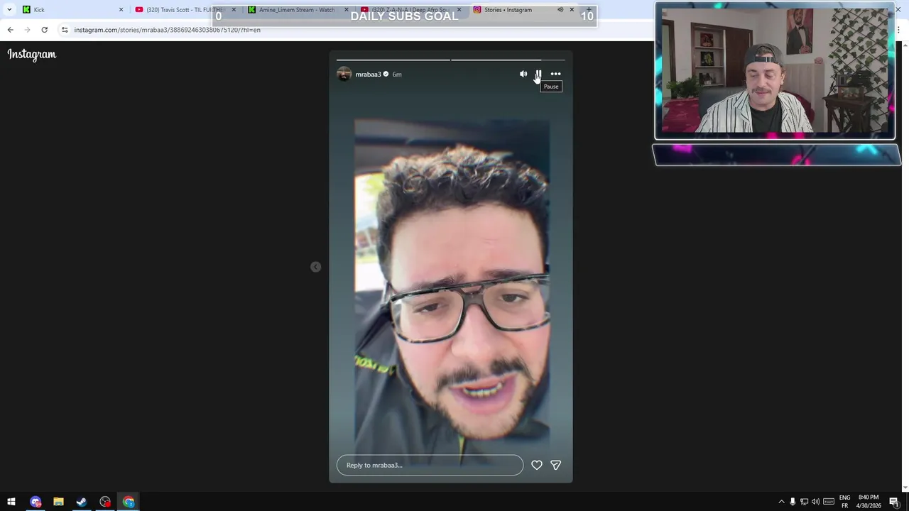Reload the Instagram page
909x511 pixels.
[44, 30]
